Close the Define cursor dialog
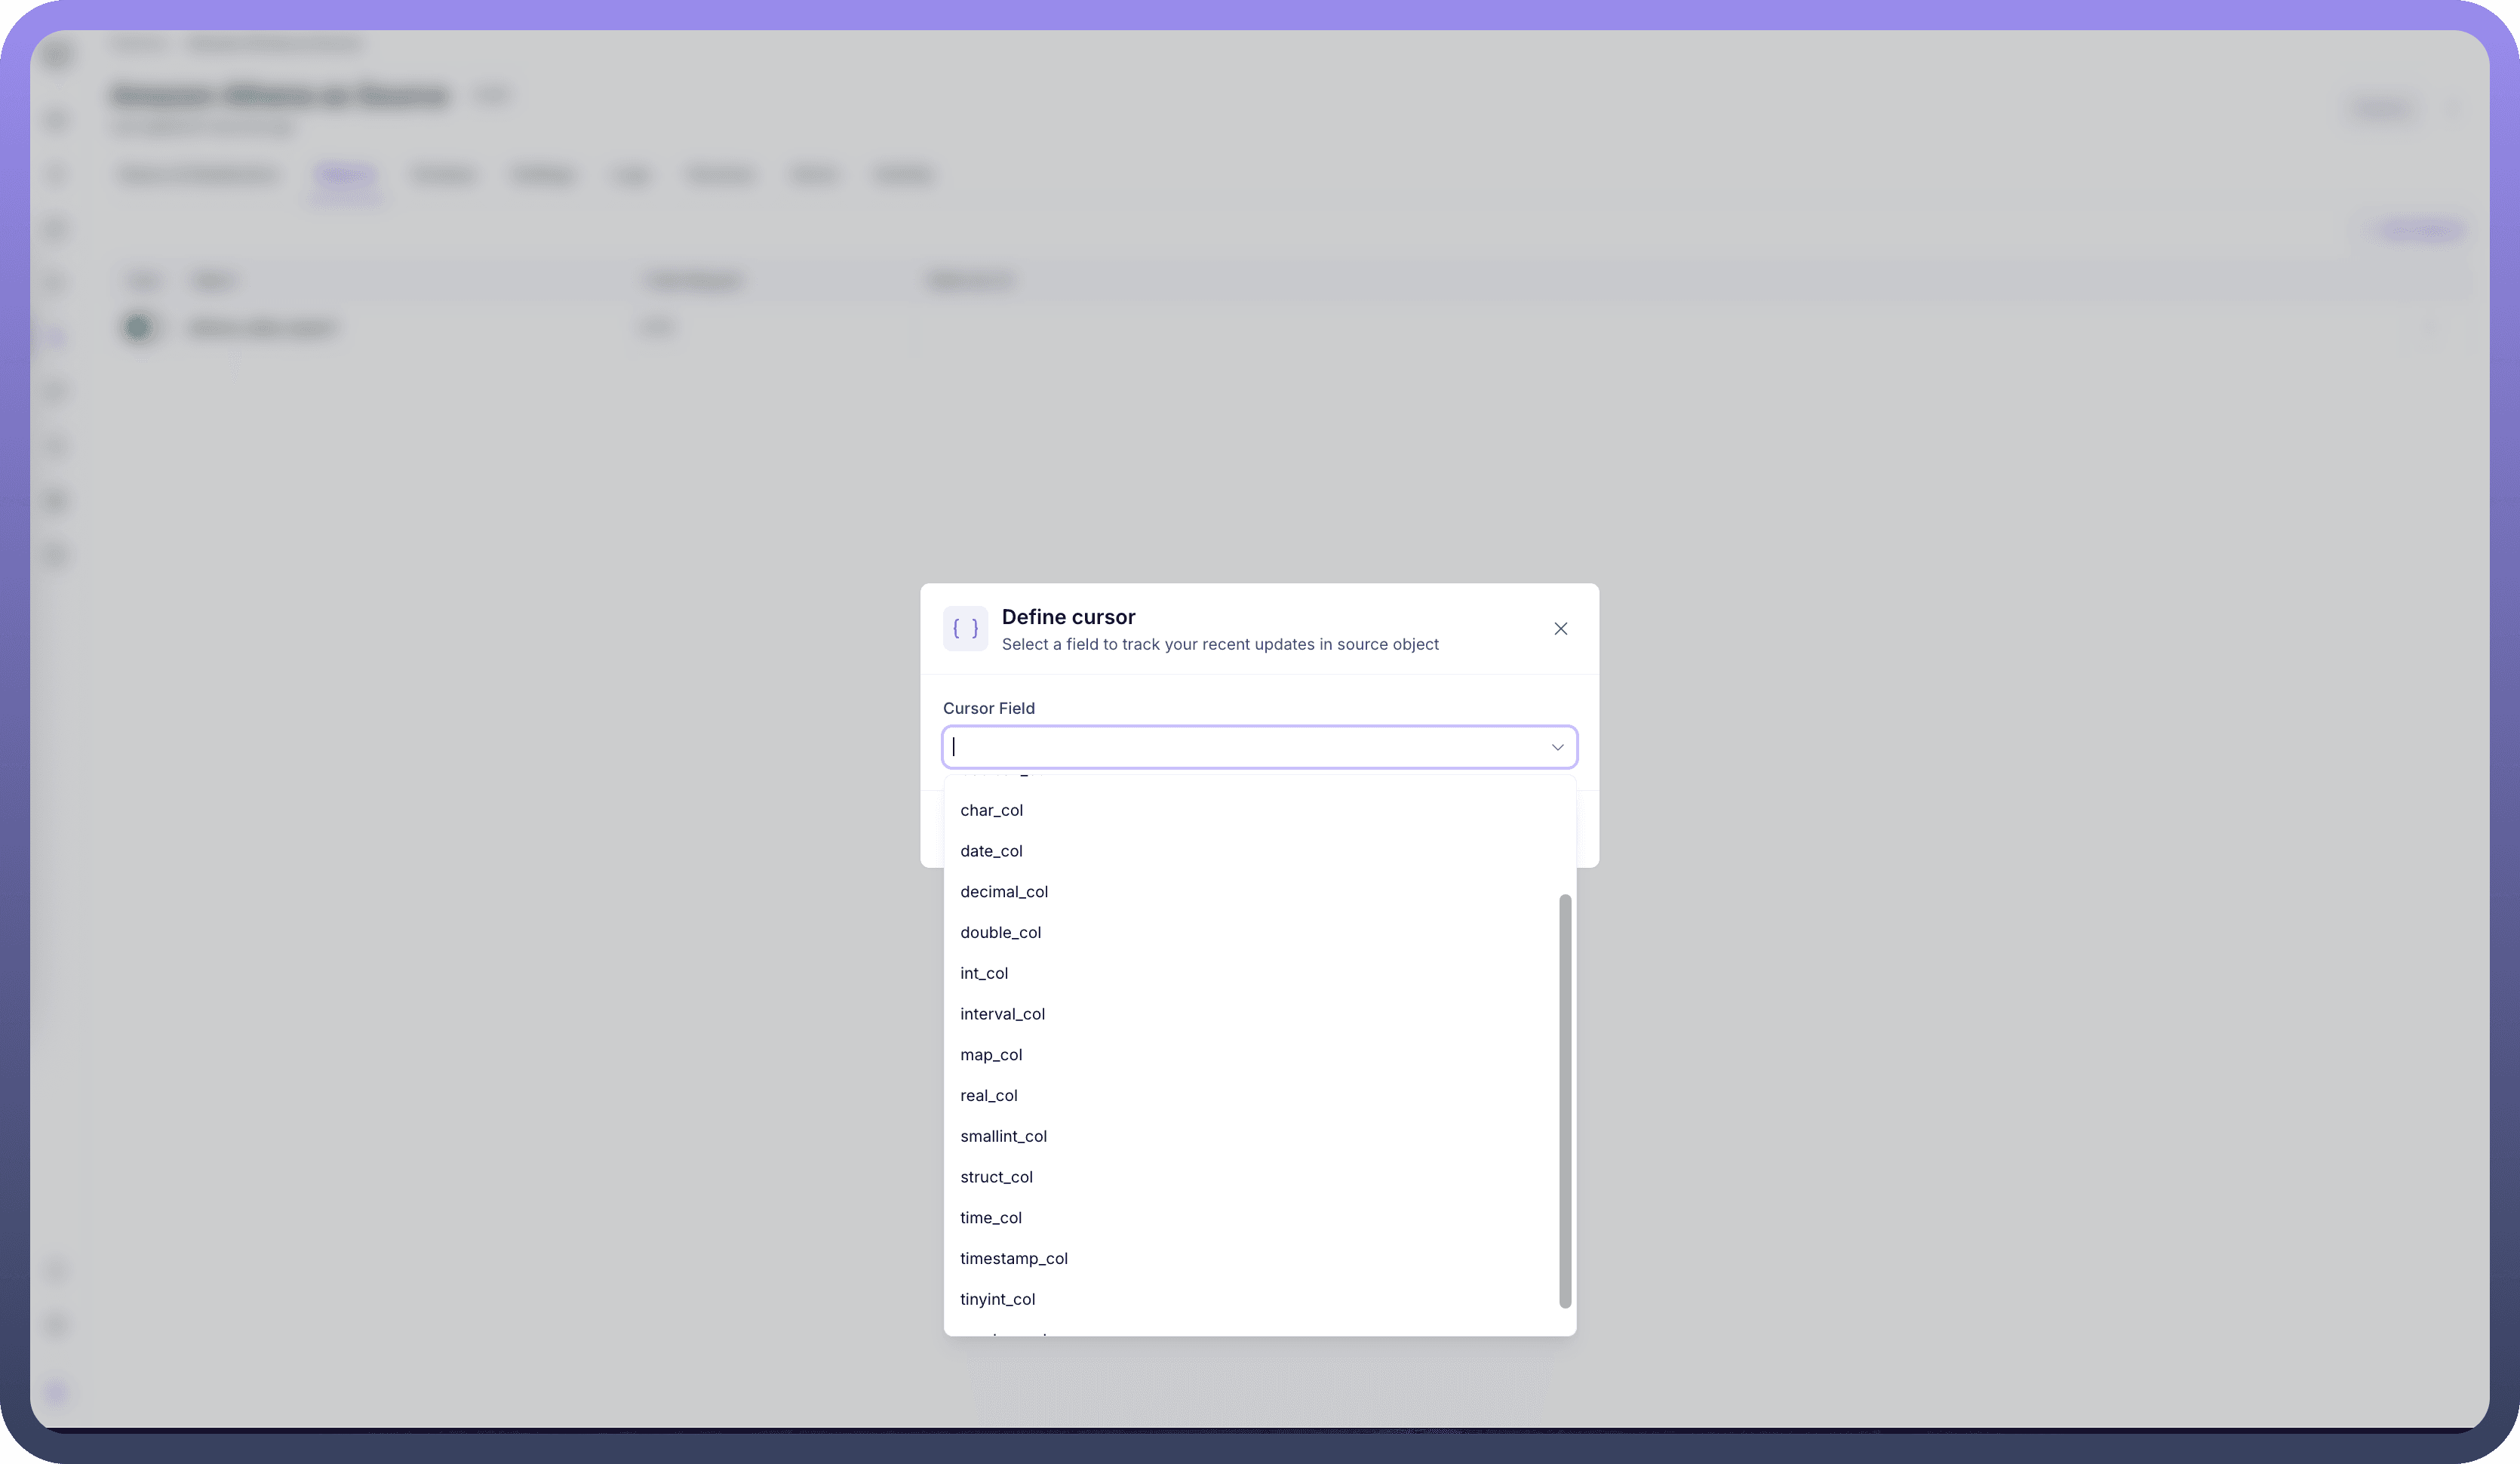2520x1464 pixels. (1560, 628)
